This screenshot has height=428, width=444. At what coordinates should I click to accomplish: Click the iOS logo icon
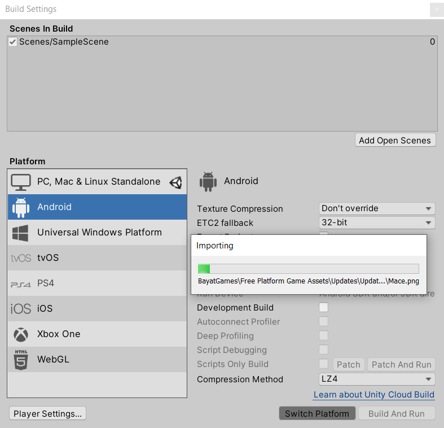point(21,309)
